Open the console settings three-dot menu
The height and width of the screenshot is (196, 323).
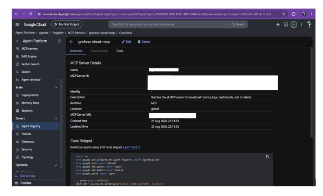302,24
